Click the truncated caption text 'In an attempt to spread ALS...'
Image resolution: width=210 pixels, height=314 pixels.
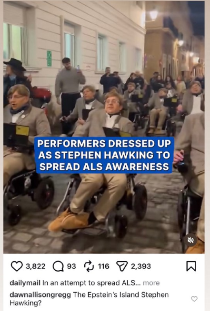(91, 283)
